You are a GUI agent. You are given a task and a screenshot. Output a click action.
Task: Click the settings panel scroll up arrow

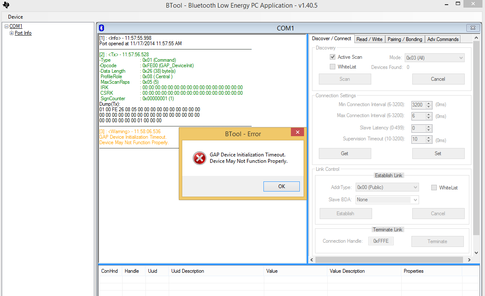tap(477, 38)
